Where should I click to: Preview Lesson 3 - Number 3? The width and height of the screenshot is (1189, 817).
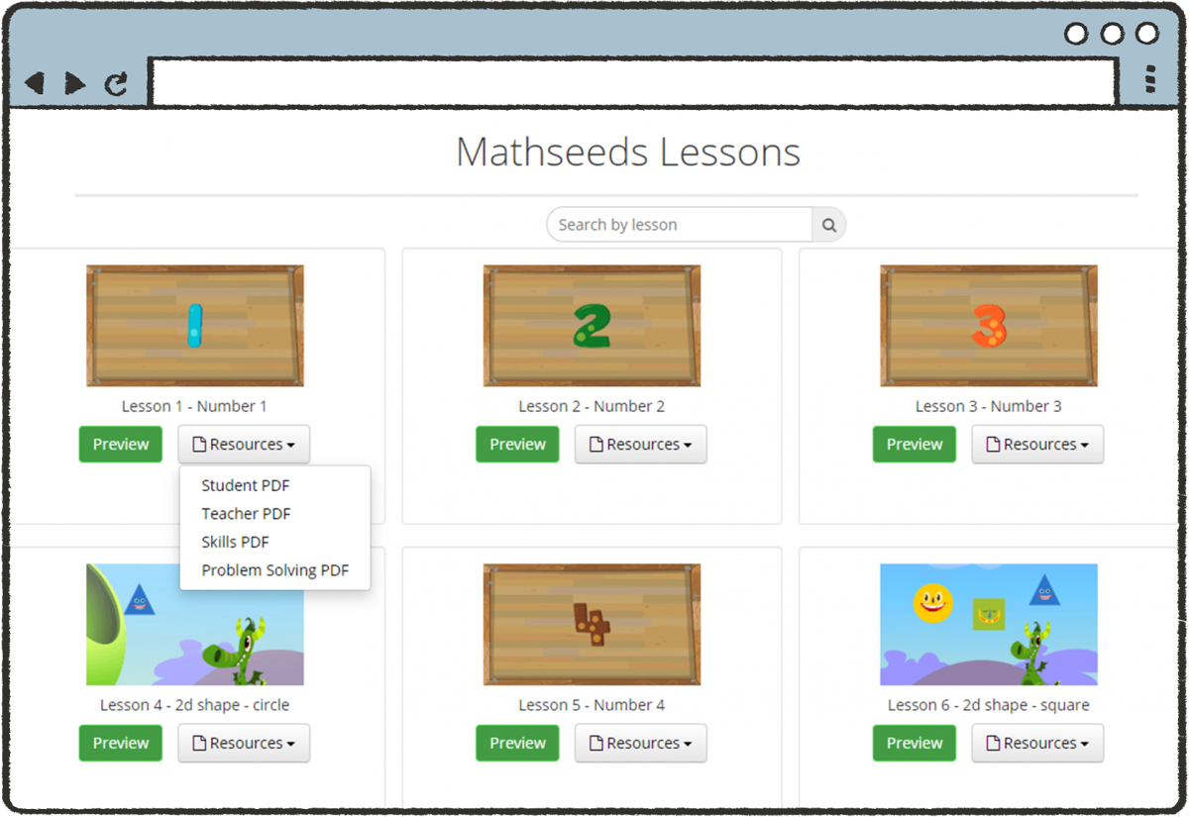pos(915,445)
